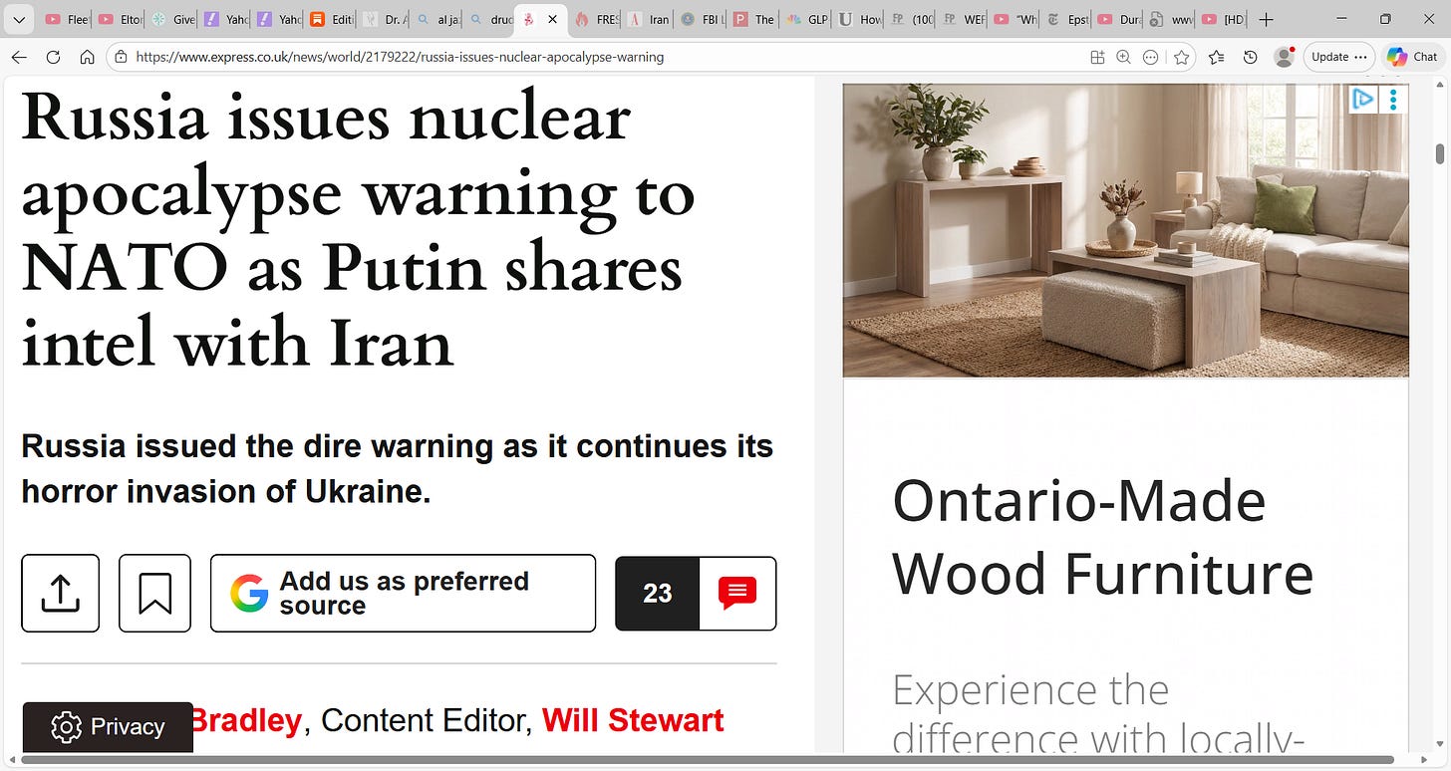The width and height of the screenshot is (1451, 771).
Task: Click the AdChoices icon on the ad
Action: tap(1362, 99)
